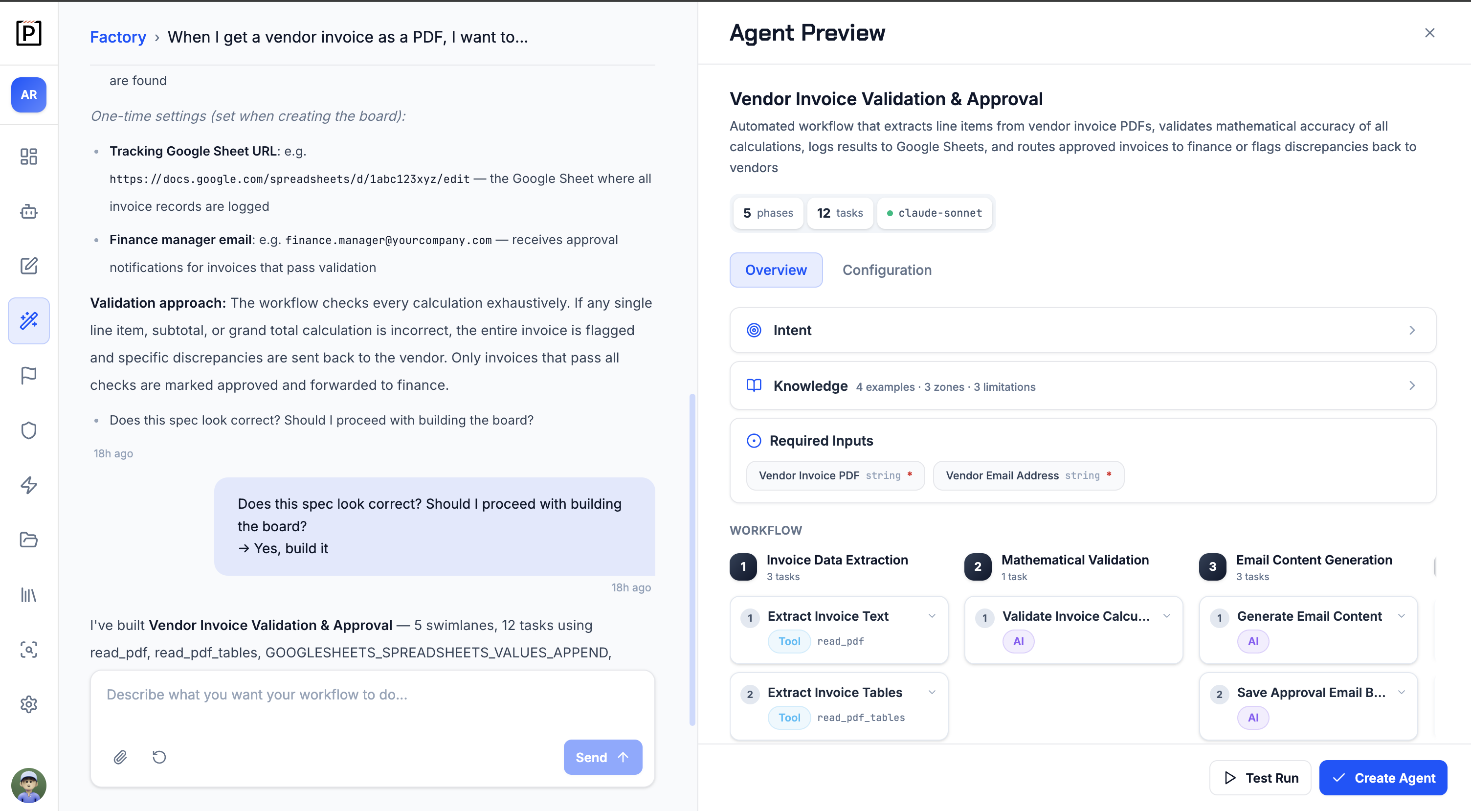The width and height of the screenshot is (1471, 811).
Task: Open settings gear in the sidebar
Action: pos(28,705)
